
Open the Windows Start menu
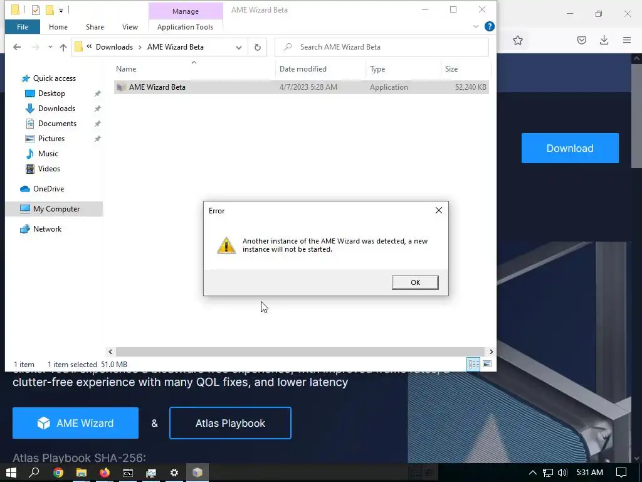click(11, 473)
